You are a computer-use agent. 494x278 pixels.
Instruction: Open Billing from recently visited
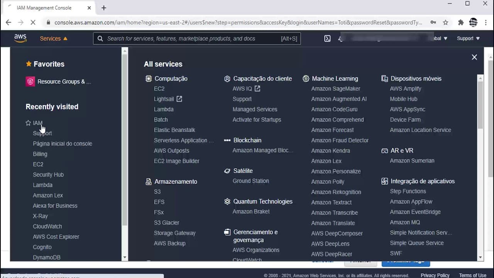40,154
